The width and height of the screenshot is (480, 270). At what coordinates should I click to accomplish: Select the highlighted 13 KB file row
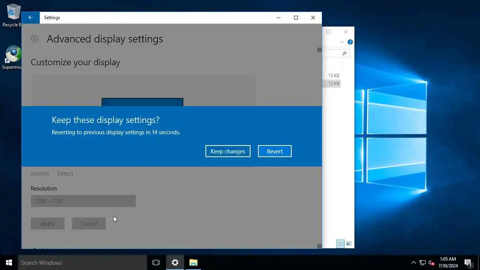click(x=331, y=84)
